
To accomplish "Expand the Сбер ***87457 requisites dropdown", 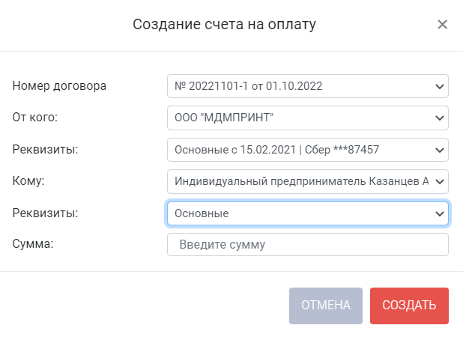I will pos(308,150).
